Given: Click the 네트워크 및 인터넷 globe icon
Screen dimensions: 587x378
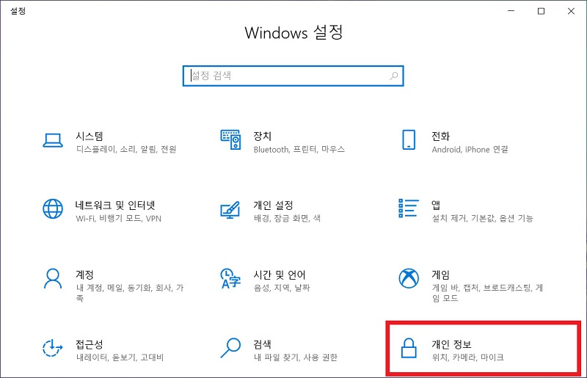Looking at the screenshot, I should 53,208.
